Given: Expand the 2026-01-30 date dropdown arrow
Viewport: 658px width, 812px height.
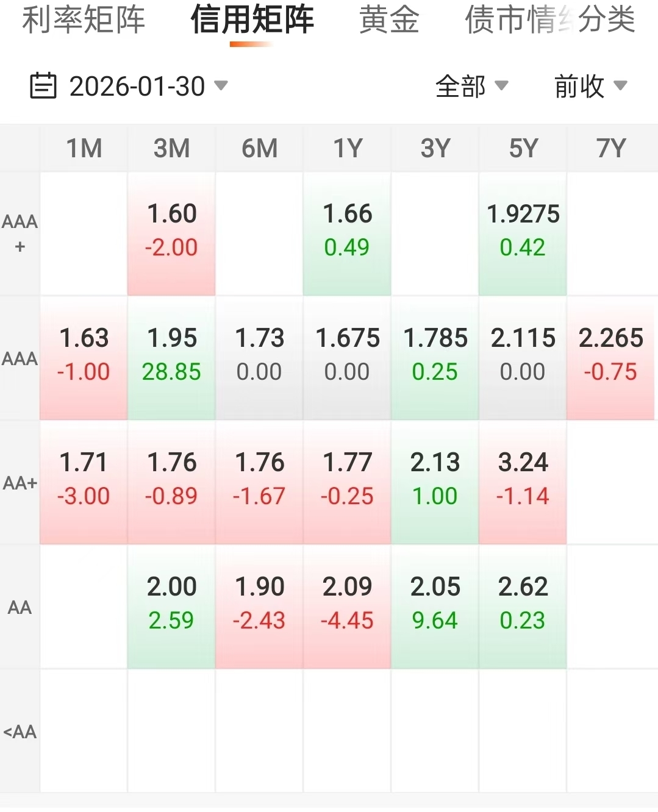Looking at the screenshot, I should tap(221, 85).
